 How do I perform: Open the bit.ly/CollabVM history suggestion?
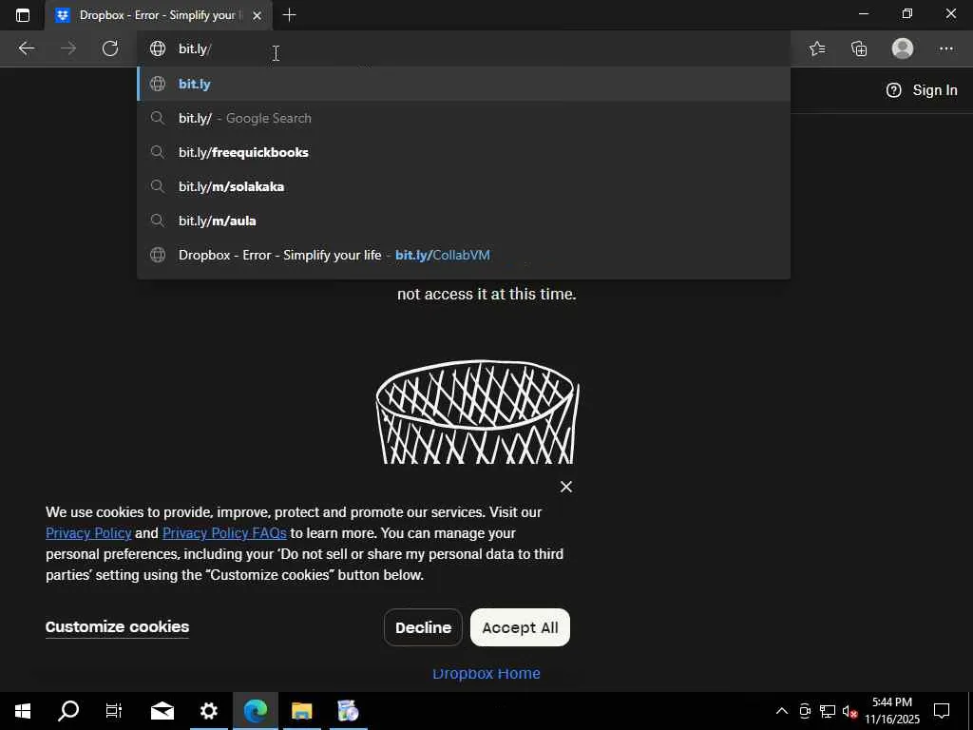464,255
